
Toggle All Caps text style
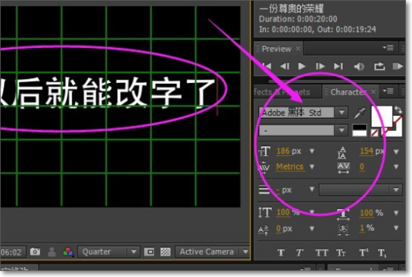coord(321,253)
